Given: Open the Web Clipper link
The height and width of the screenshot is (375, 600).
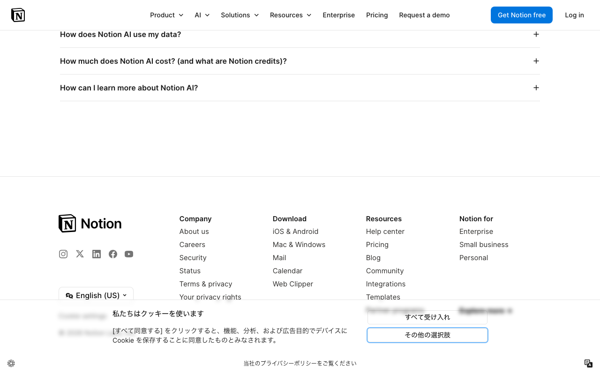Looking at the screenshot, I should click(x=292, y=284).
